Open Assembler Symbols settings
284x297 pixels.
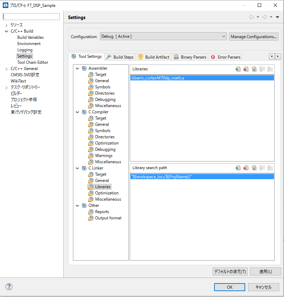(103, 87)
